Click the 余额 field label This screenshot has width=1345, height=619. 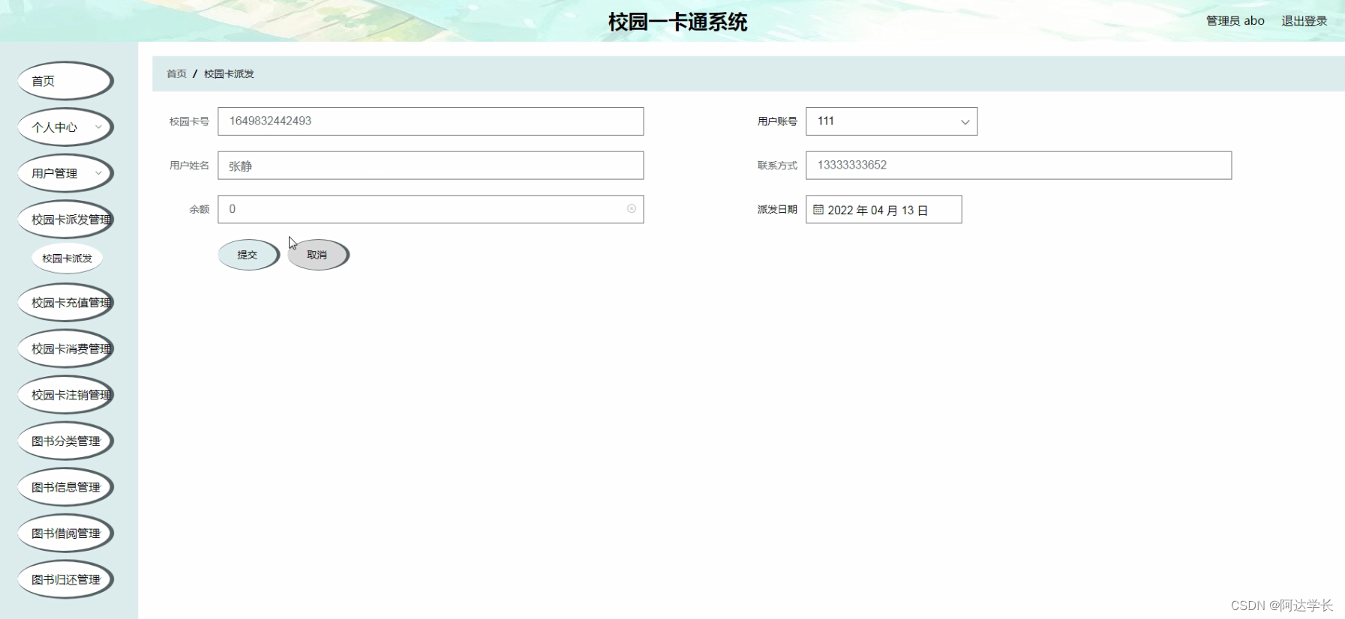coord(199,210)
